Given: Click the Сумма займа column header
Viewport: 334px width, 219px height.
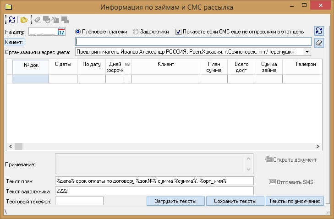Looking at the screenshot, I should point(269,67).
